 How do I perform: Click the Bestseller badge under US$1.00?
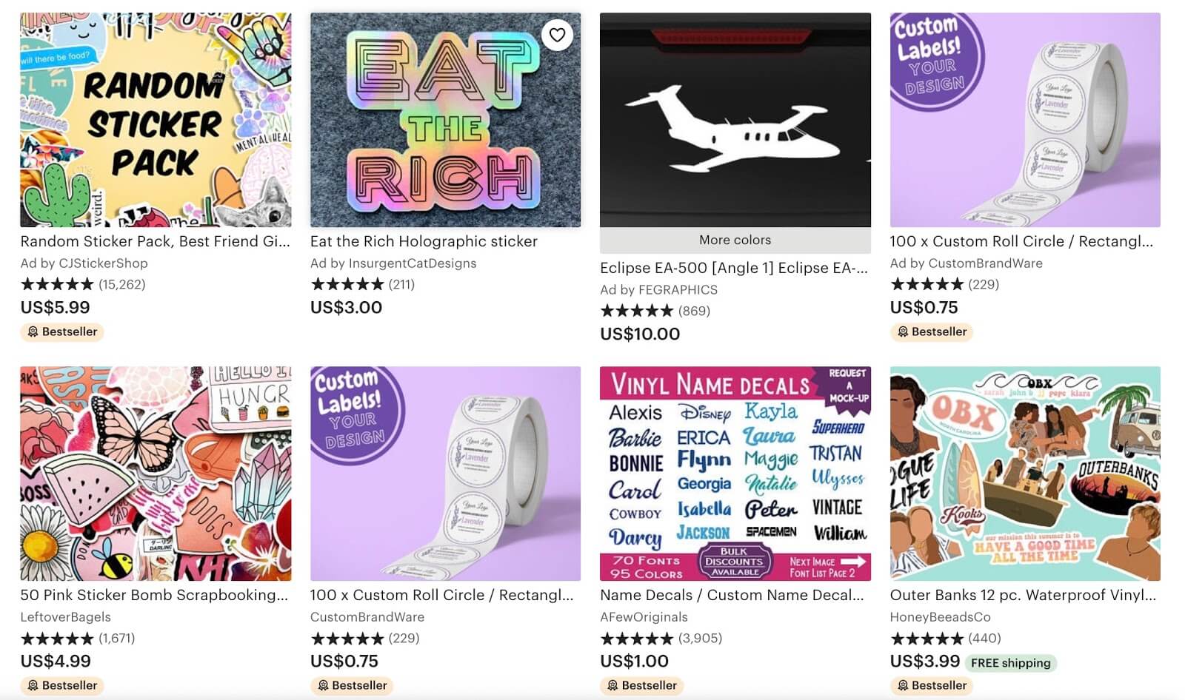642,685
